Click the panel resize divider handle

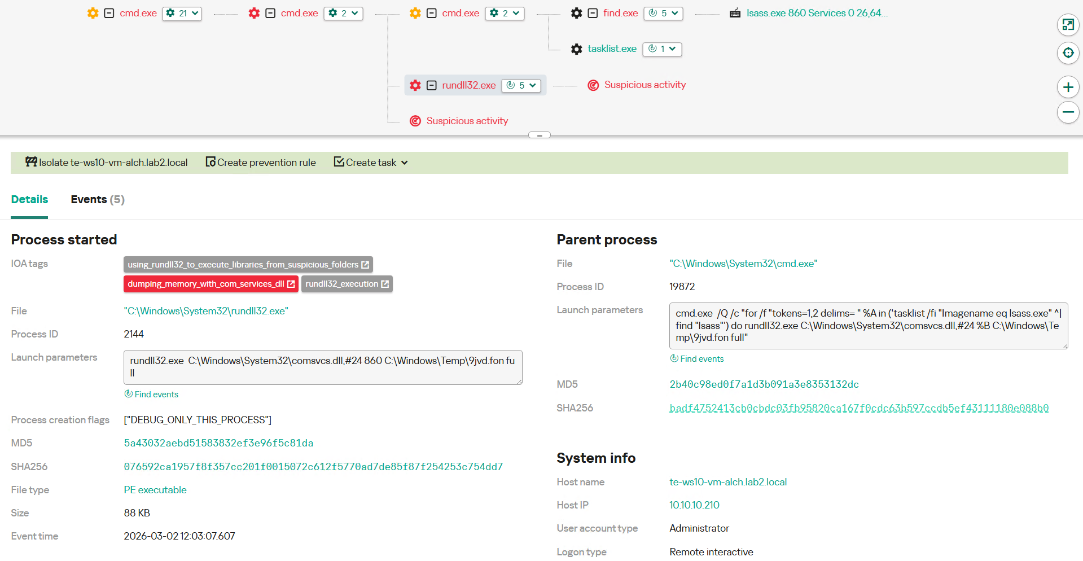[x=539, y=135]
